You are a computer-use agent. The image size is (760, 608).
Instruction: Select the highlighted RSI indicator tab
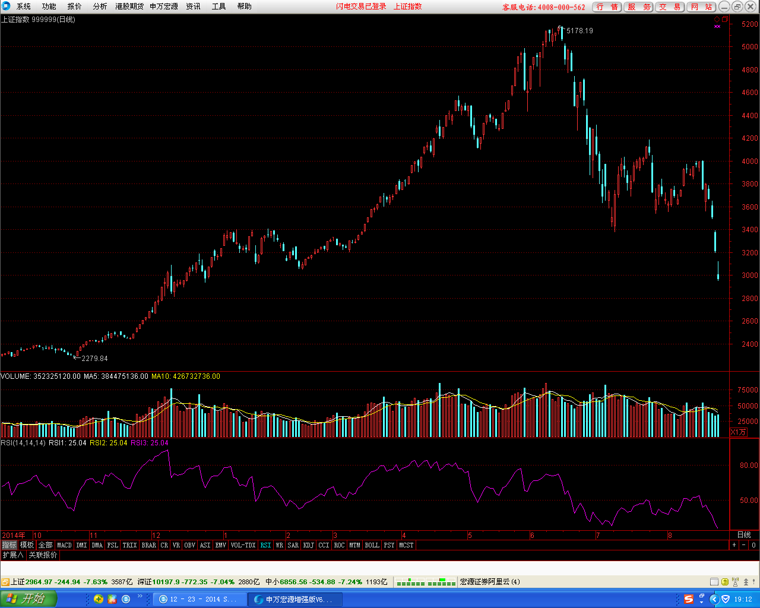[265, 545]
